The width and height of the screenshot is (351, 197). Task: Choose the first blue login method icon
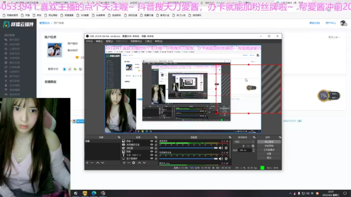tap(64, 69)
